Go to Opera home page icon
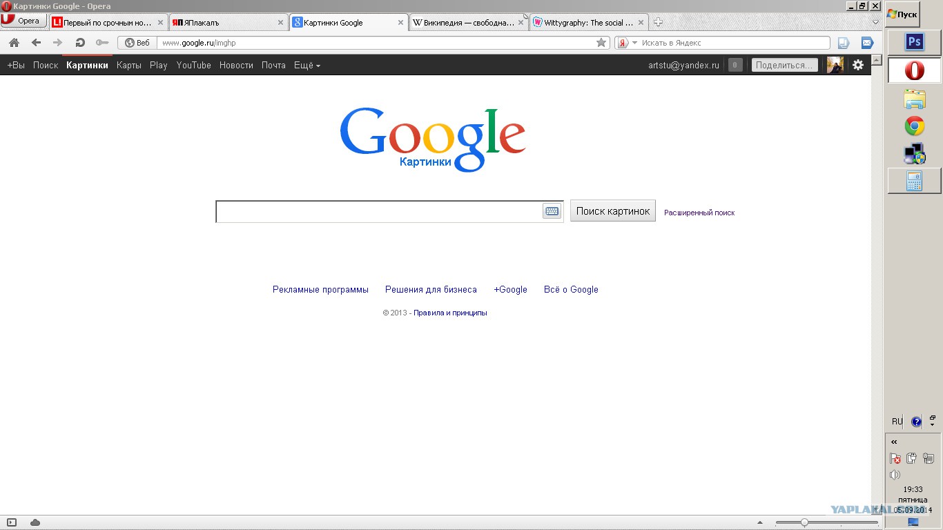Screen dimensions: 943x530 click(14, 43)
